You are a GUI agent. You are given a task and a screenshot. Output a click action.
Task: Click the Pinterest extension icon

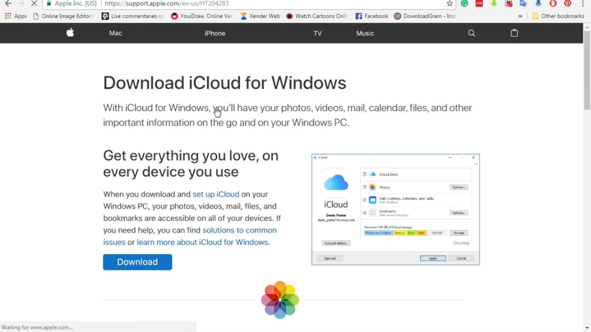[568, 4]
